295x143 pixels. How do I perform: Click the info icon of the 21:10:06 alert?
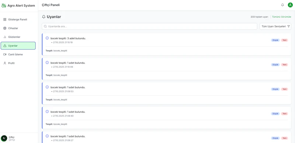[x=47, y=62]
